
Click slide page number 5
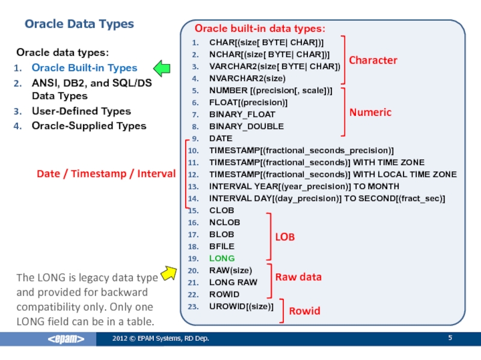tap(450, 340)
